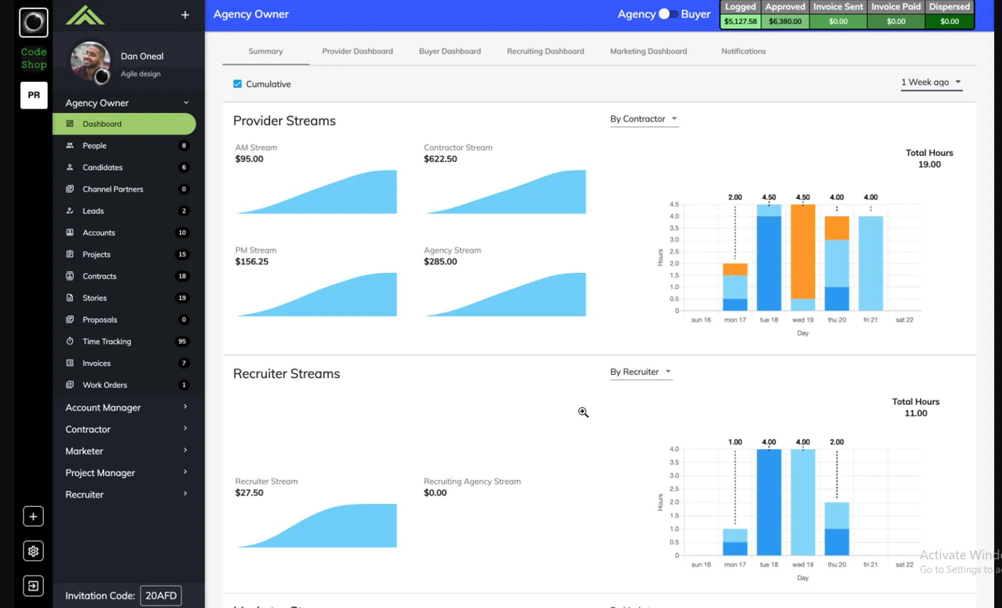The width and height of the screenshot is (1002, 608).
Task: Open settings via the gear icon
Action: click(x=33, y=551)
